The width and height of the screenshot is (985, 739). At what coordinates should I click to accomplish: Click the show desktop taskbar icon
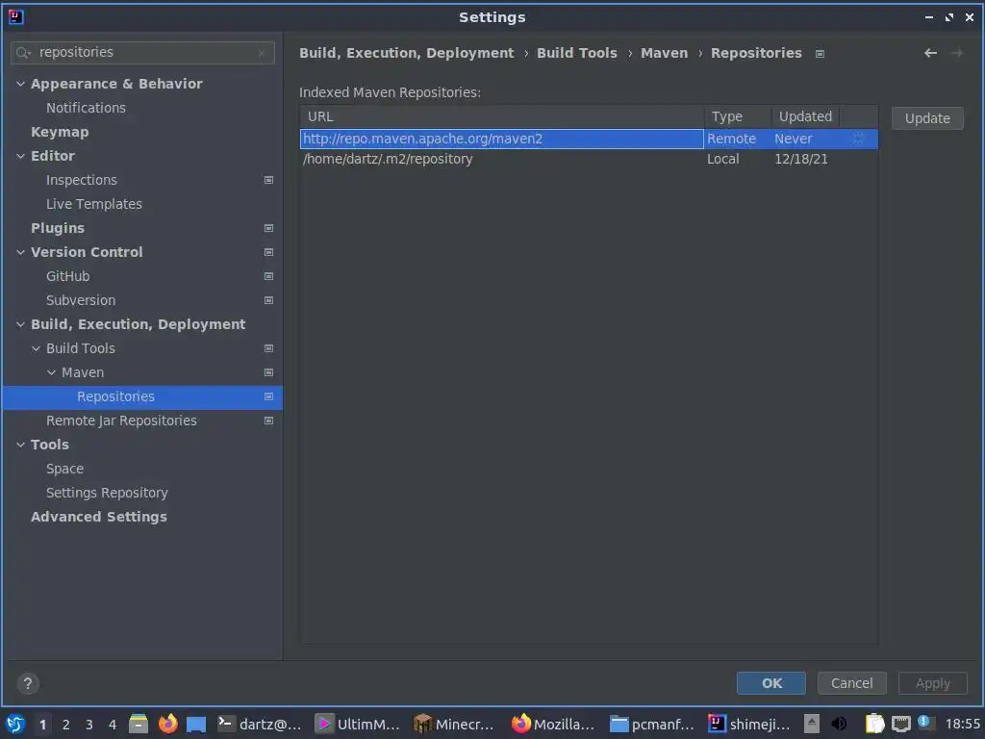coord(196,724)
